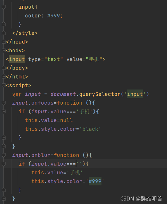Click the </head> closing tag text
This screenshot has width=167, height=204.
point(17,42)
